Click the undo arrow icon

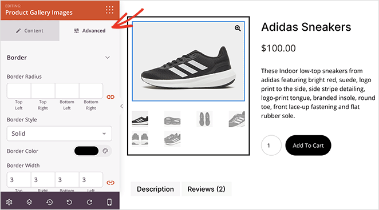(x=69, y=202)
